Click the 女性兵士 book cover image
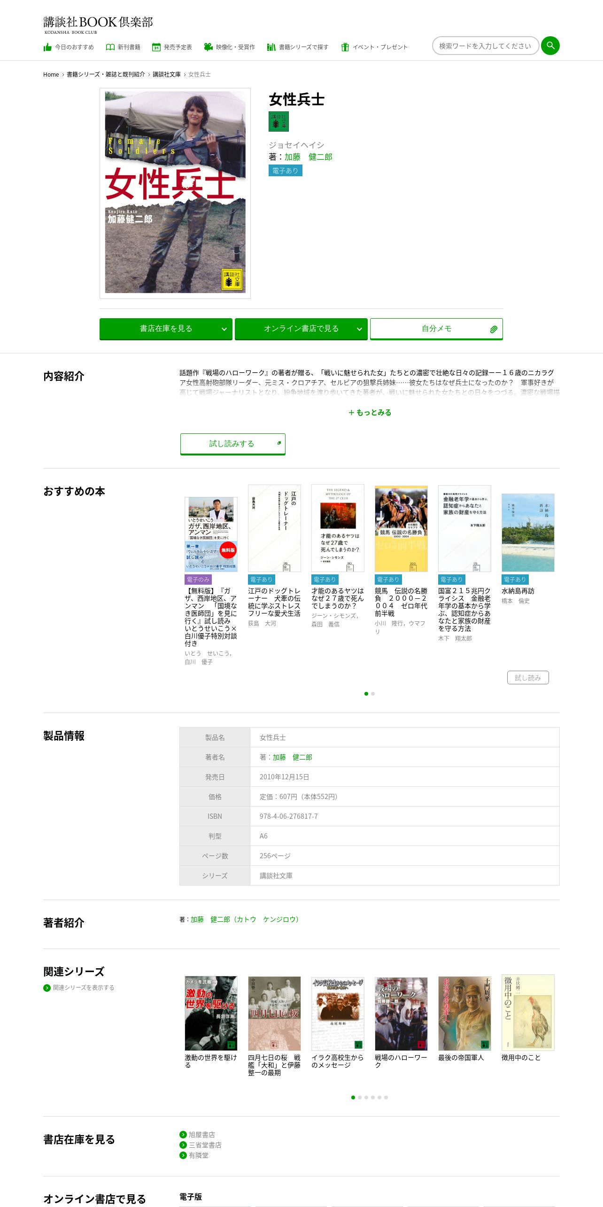Viewport: 603px width, 1207px height. click(175, 193)
